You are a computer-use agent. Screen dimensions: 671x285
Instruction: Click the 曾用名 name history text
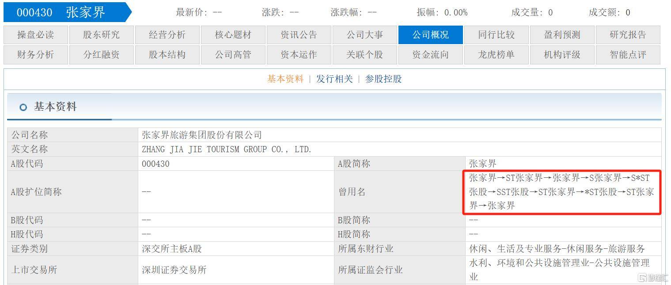click(x=561, y=192)
